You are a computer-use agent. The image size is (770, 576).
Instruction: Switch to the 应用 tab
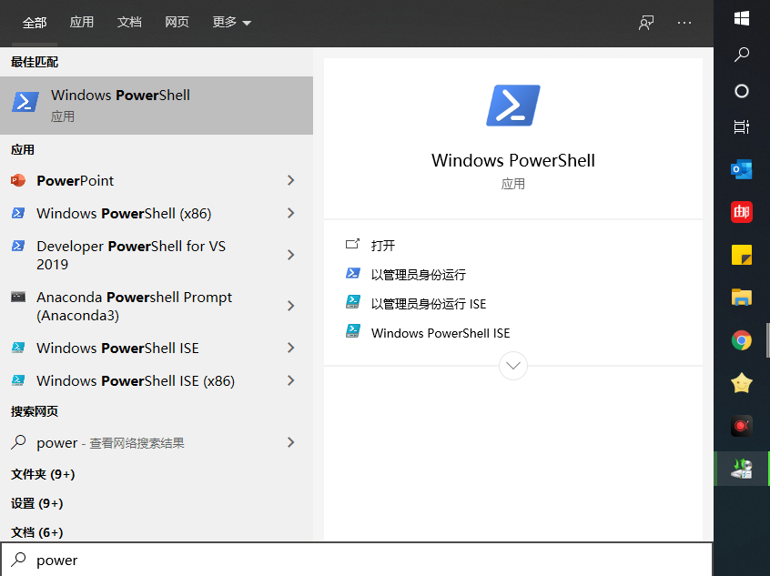[82, 23]
